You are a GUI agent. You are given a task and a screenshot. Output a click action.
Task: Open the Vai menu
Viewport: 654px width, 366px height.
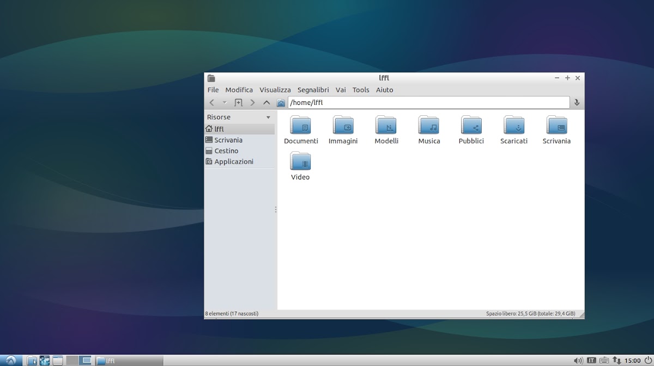pyautogui.click(x=341, y=90)
